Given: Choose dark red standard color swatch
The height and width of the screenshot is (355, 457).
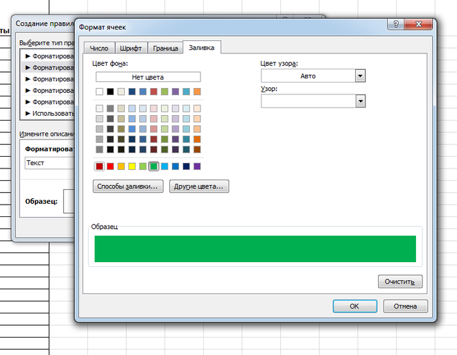Looking at the screenshot, I should [99, 166].
